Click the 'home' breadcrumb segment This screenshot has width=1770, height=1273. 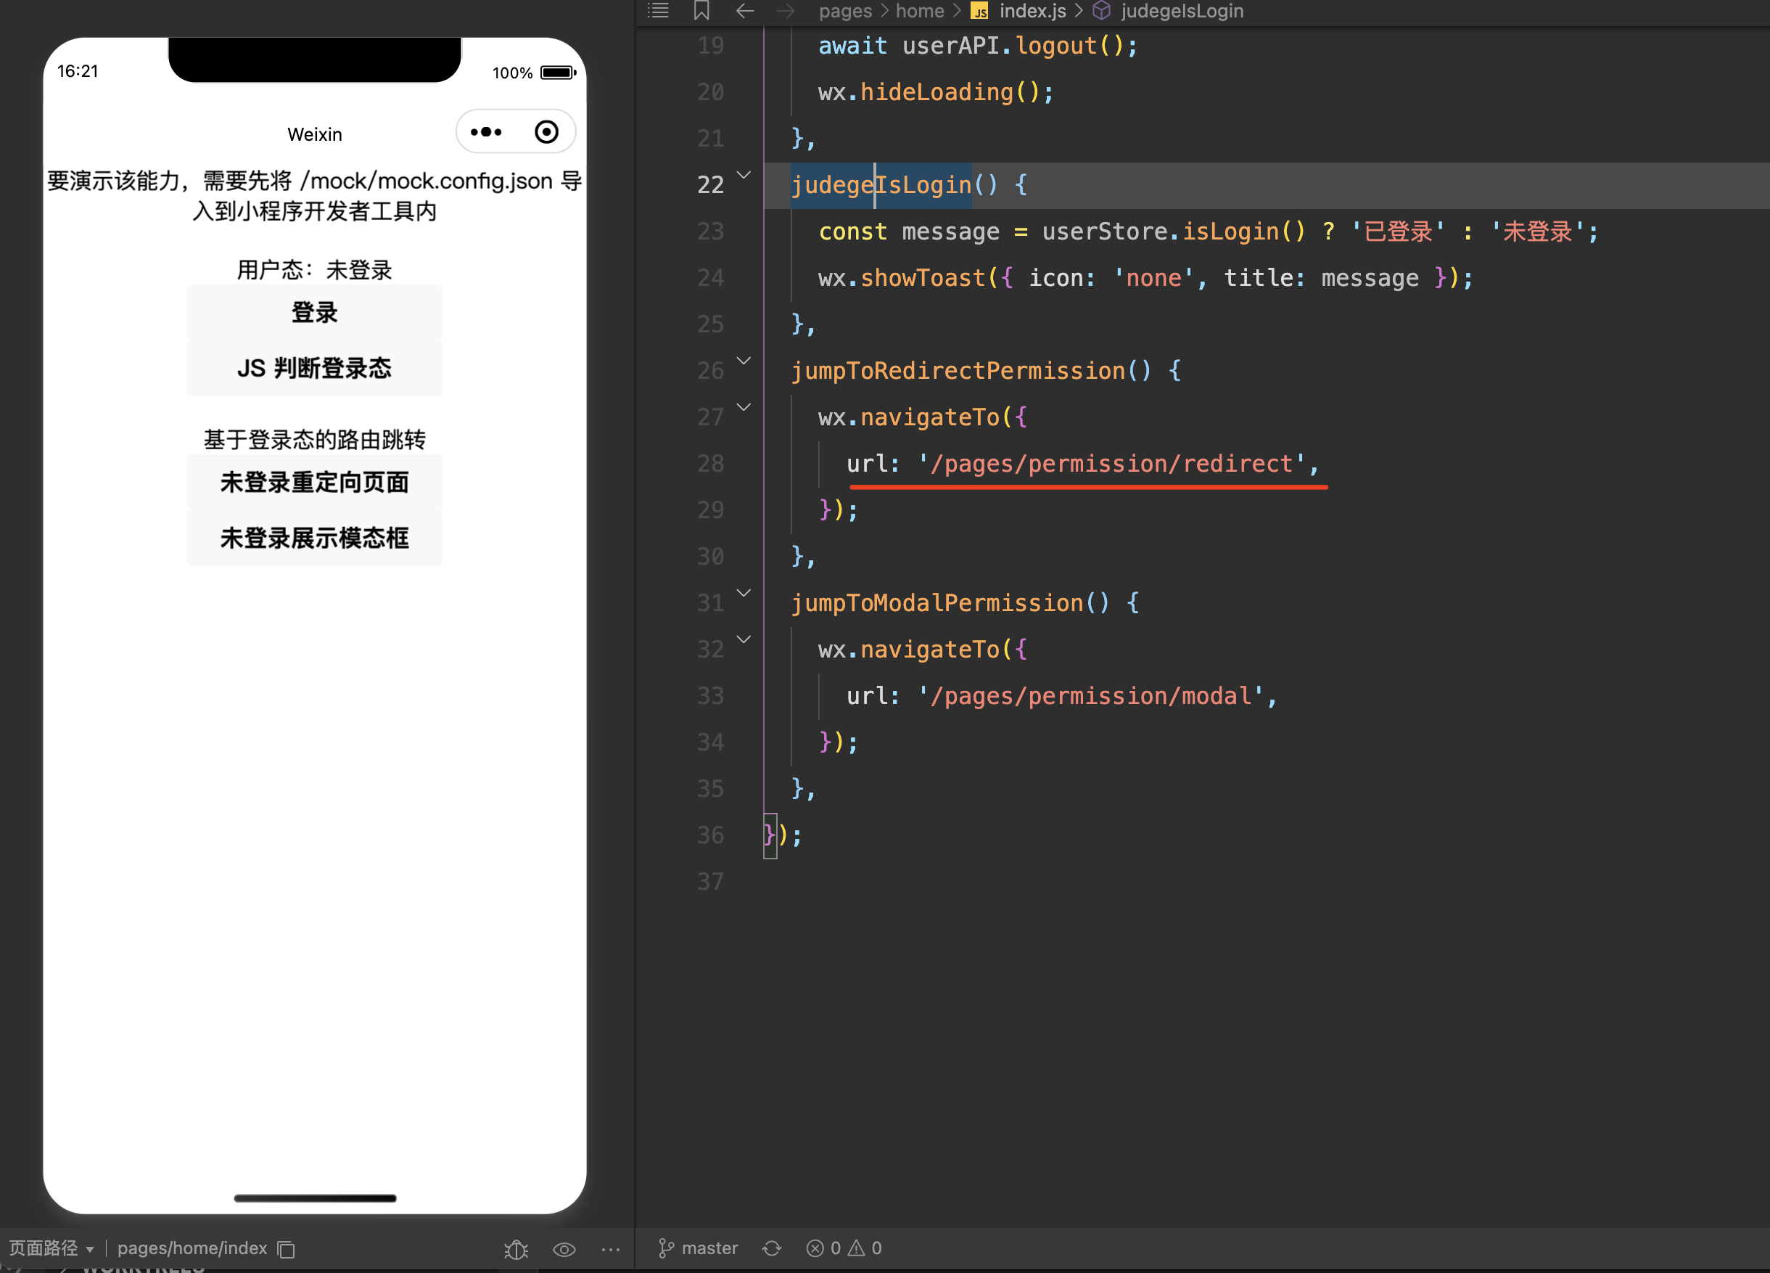point(919,11)
